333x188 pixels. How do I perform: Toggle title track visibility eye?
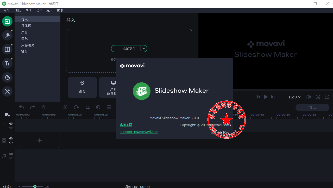coord(11,124)
